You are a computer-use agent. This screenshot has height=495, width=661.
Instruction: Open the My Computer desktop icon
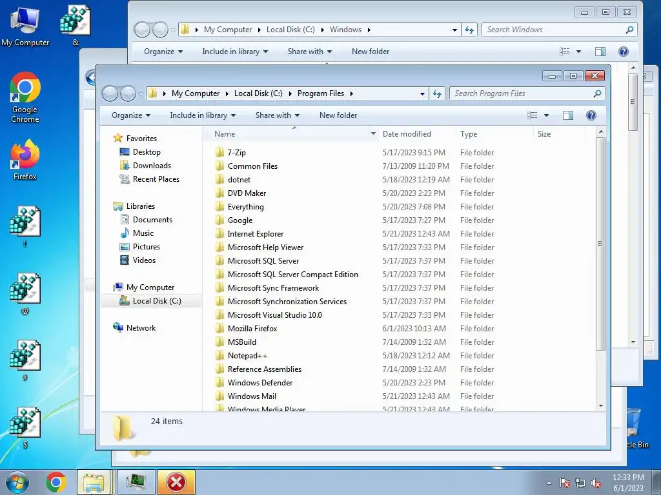tap(25, 26)
